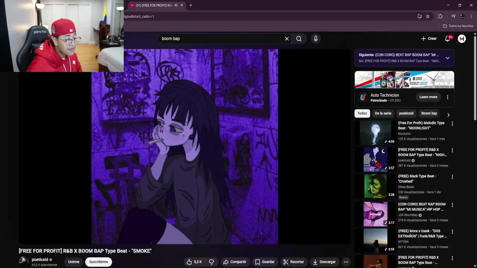Viewport: 477px width, 268px height.
Task: Click the search magnifier button
Action: coord(299,39)
